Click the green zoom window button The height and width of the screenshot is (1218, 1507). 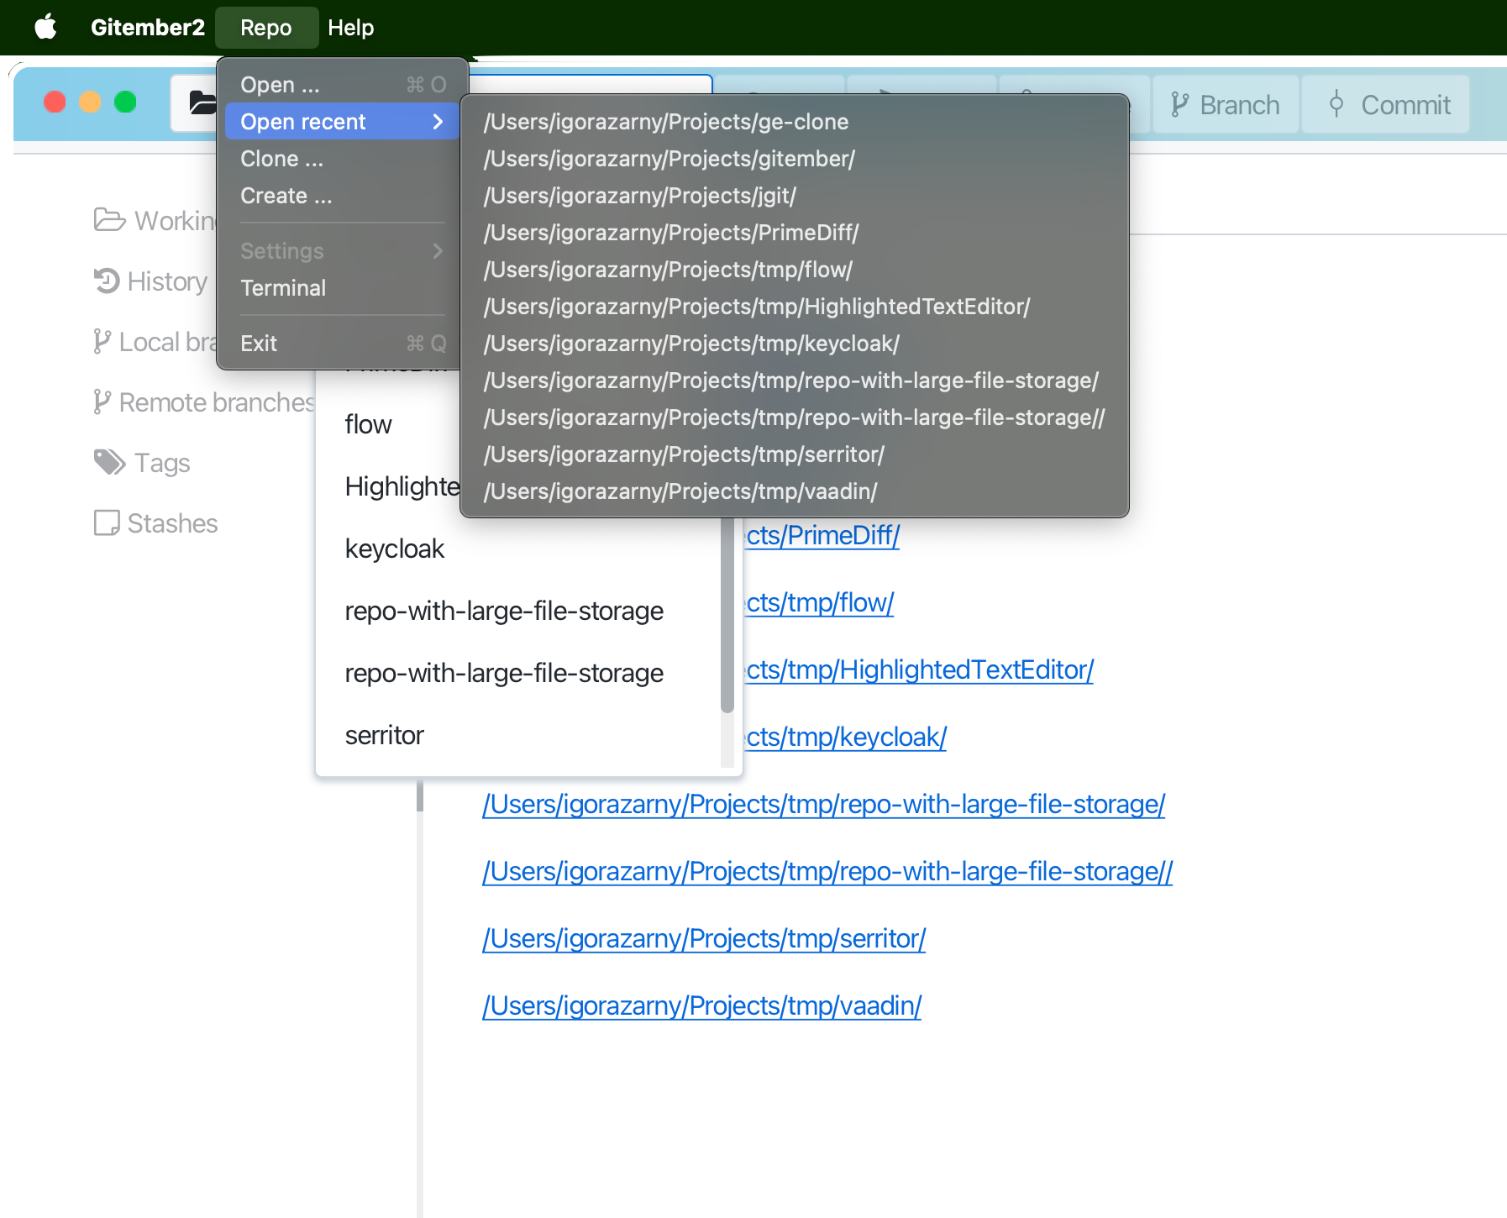(125, 102)
